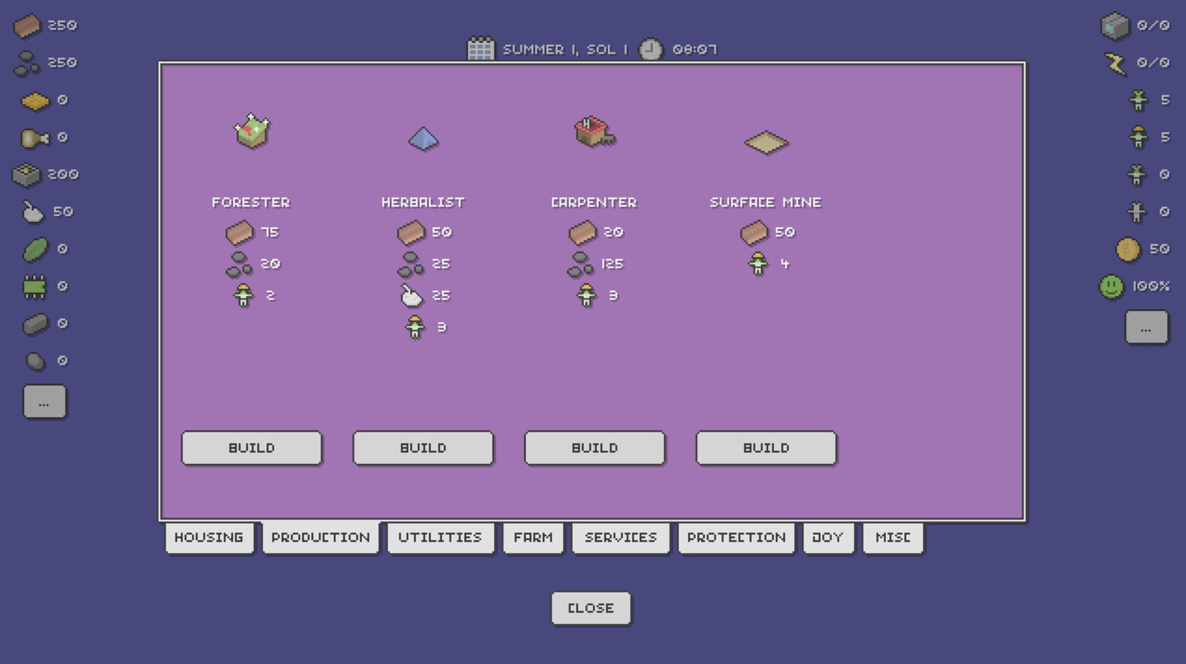Open the Utilities tab
Screen dimensions: 1186x664
(440, 537)
